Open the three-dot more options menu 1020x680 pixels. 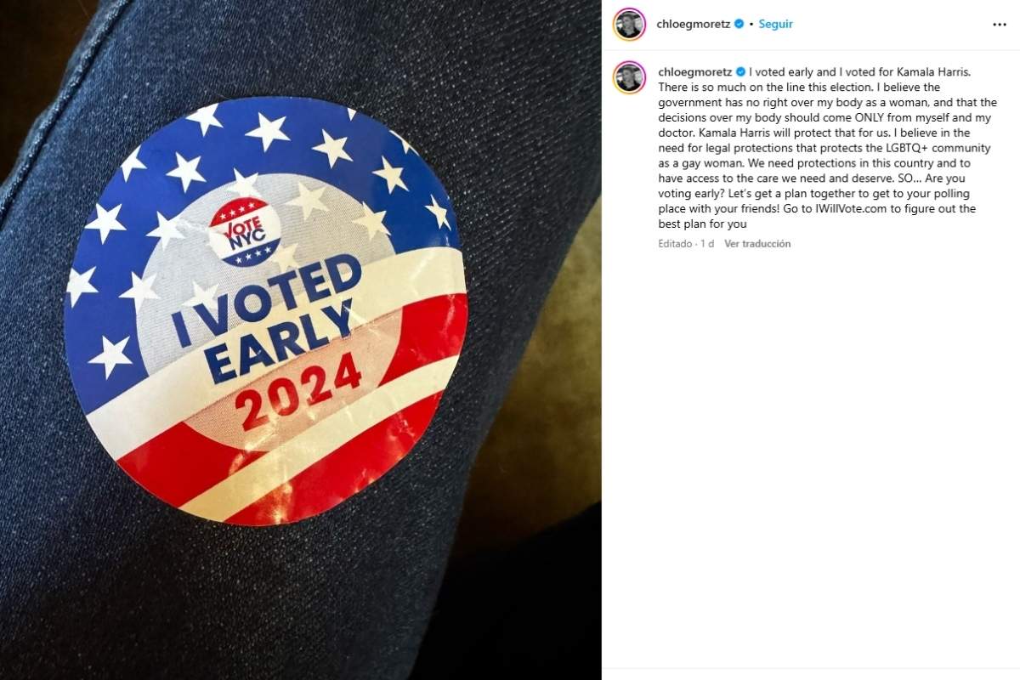coord(999,25)
